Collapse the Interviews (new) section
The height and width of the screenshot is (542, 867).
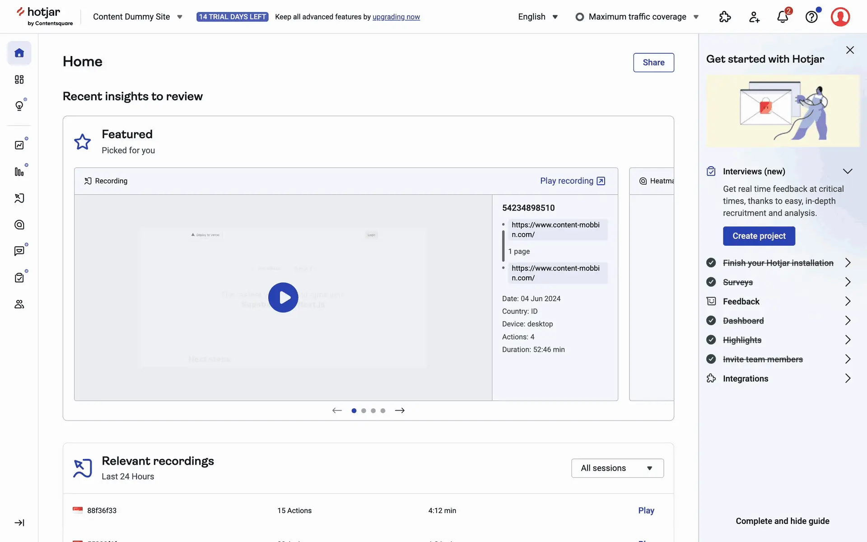(847, 171)
